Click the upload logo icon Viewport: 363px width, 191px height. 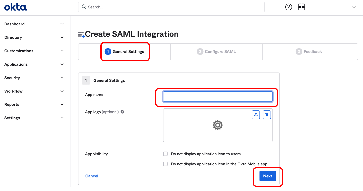pos(256,115)
